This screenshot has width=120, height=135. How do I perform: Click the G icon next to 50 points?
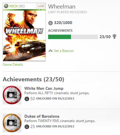[27, 99]
